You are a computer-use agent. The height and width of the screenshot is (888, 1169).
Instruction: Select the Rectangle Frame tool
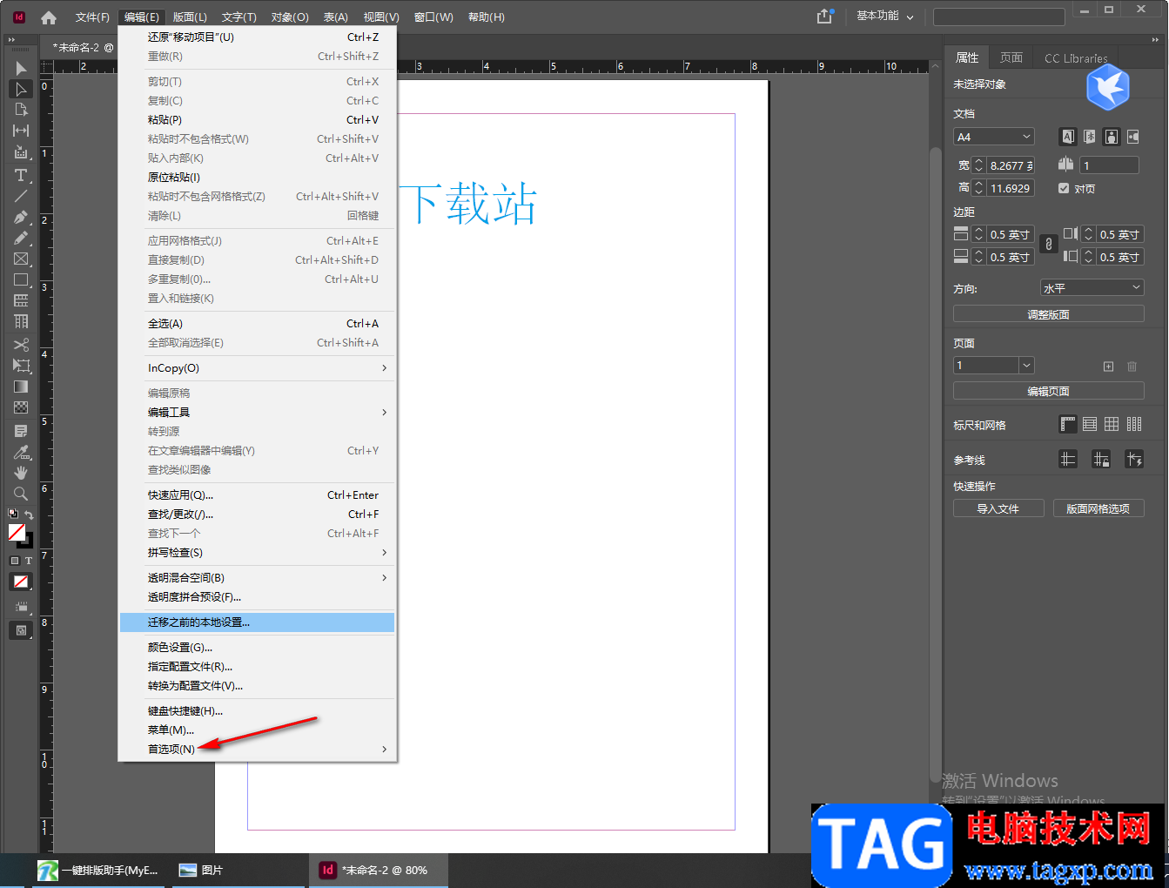click(x=21, y=259)
